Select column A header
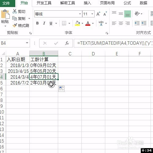 pyautogui.click(x=18, y=54)
